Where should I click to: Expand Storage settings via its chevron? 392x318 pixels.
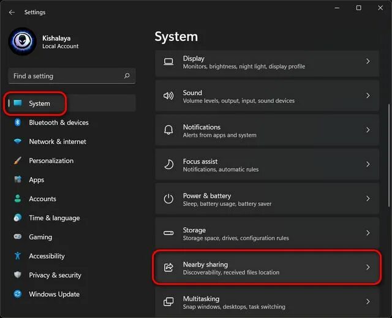tap(367, 233)
